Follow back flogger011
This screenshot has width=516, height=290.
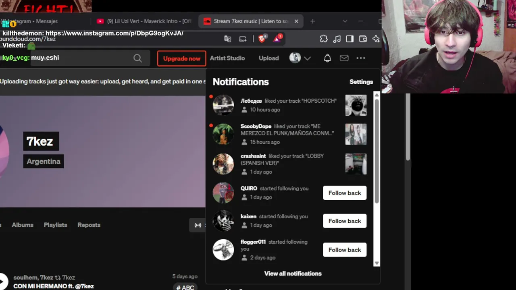345,250
